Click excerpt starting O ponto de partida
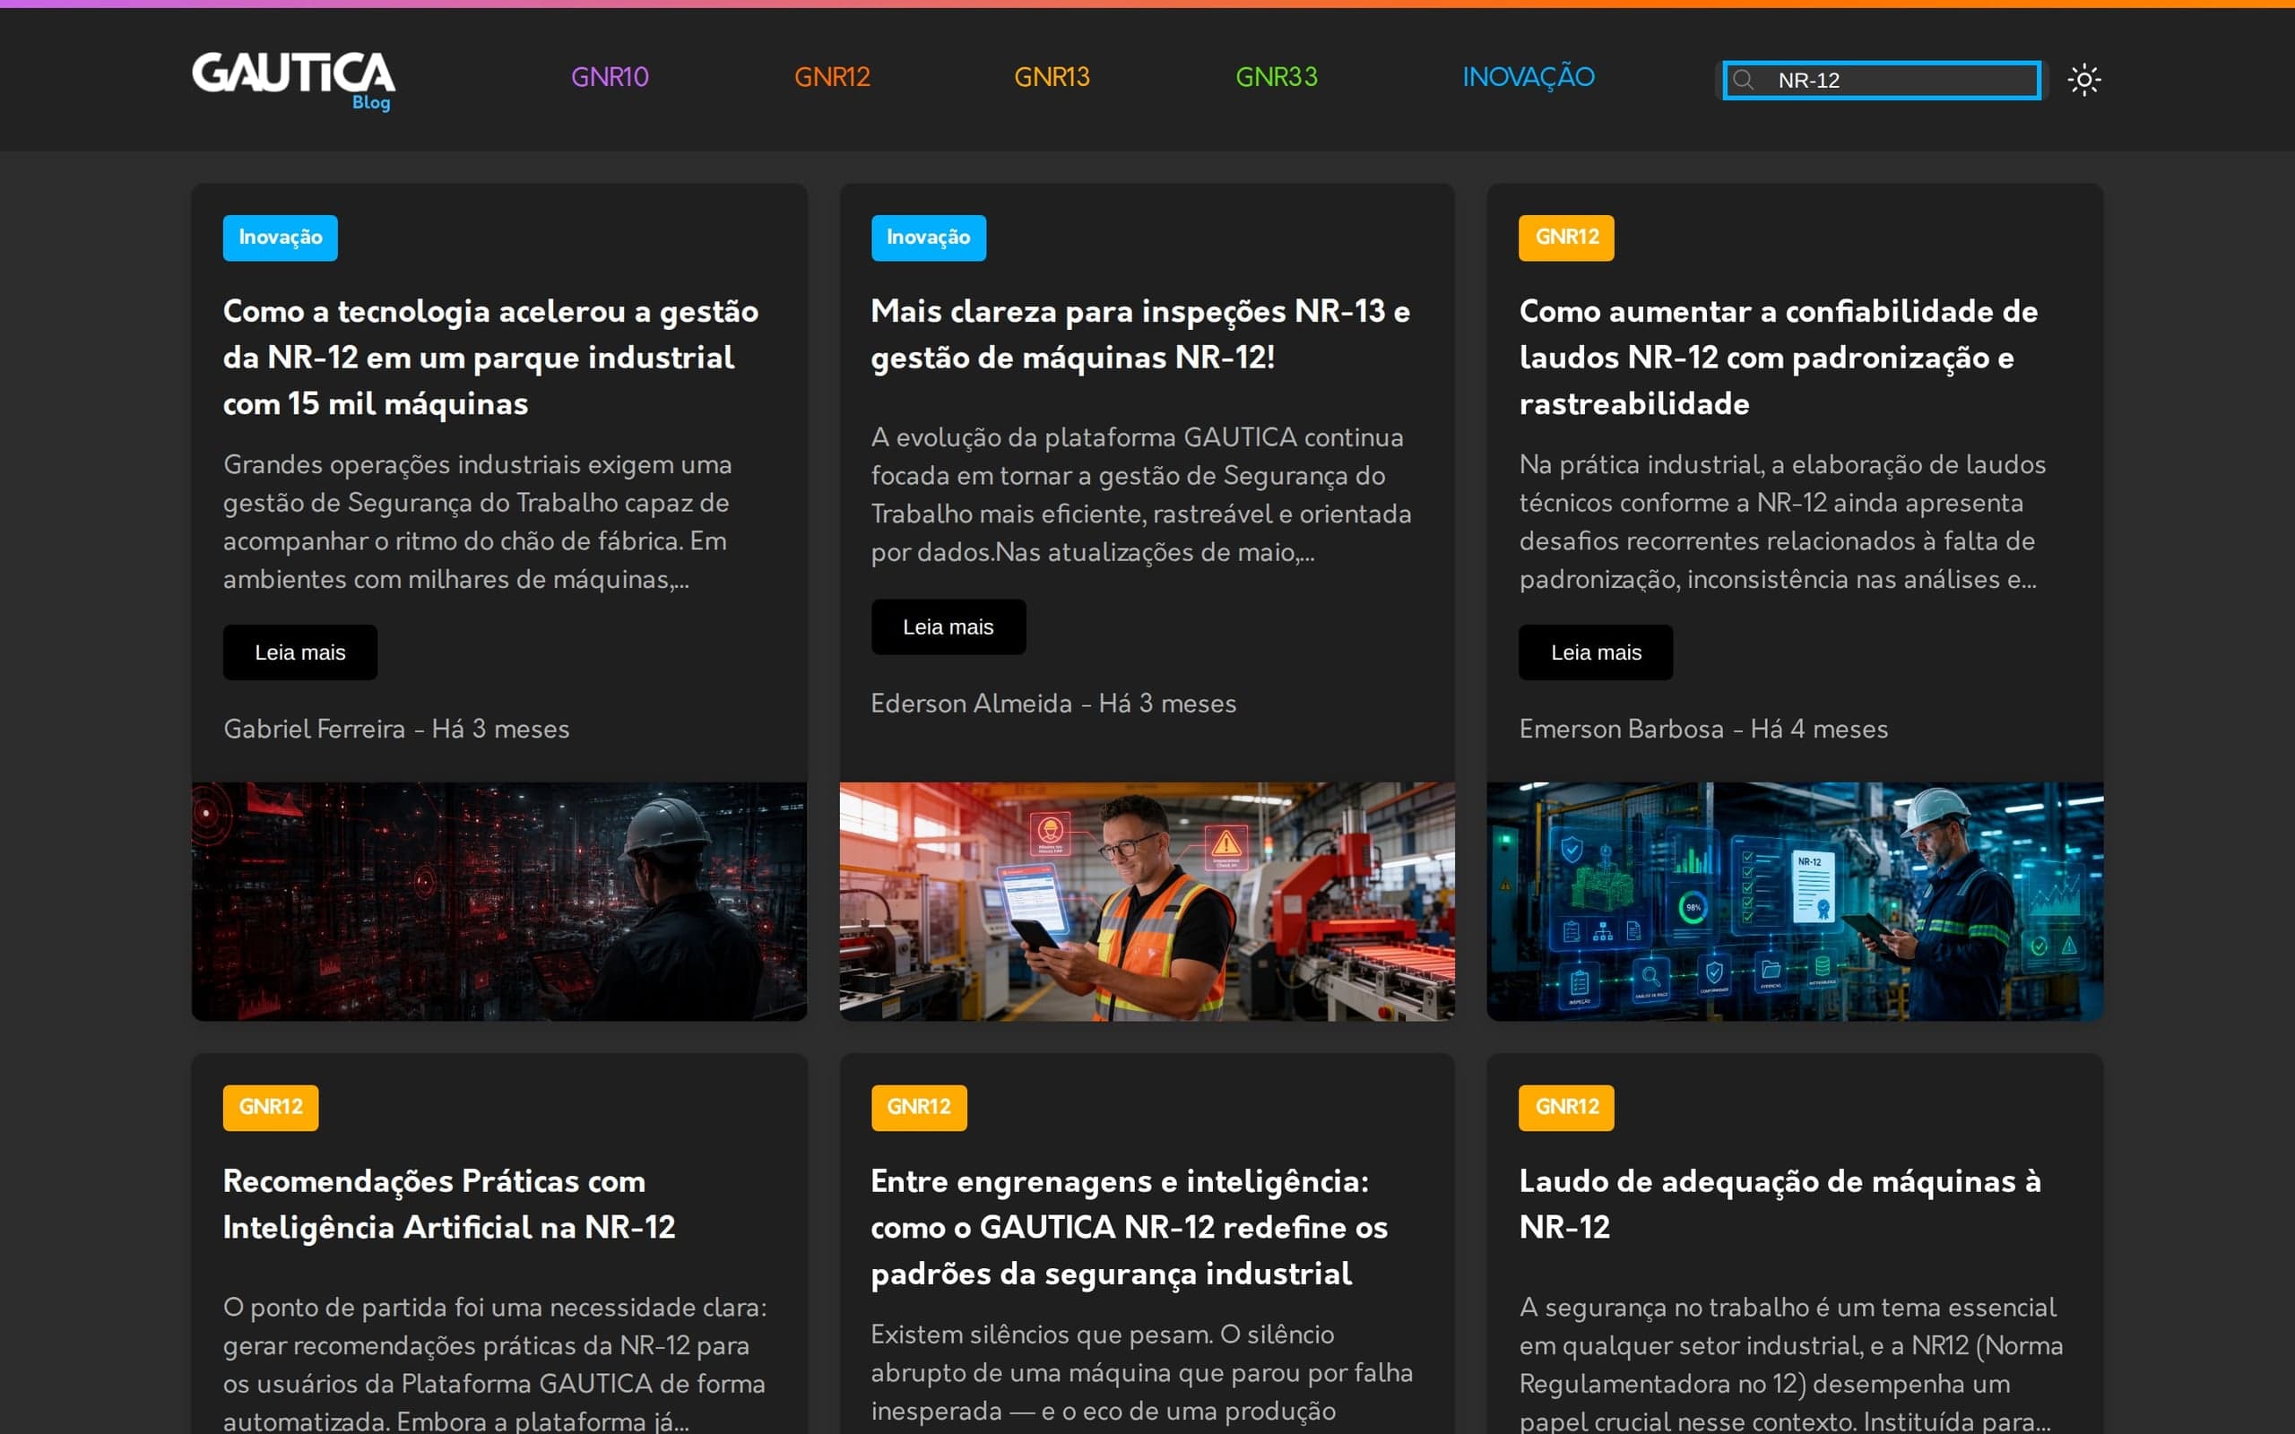Viewport: 2295px width, 1434px height. tap(494, 1363)
